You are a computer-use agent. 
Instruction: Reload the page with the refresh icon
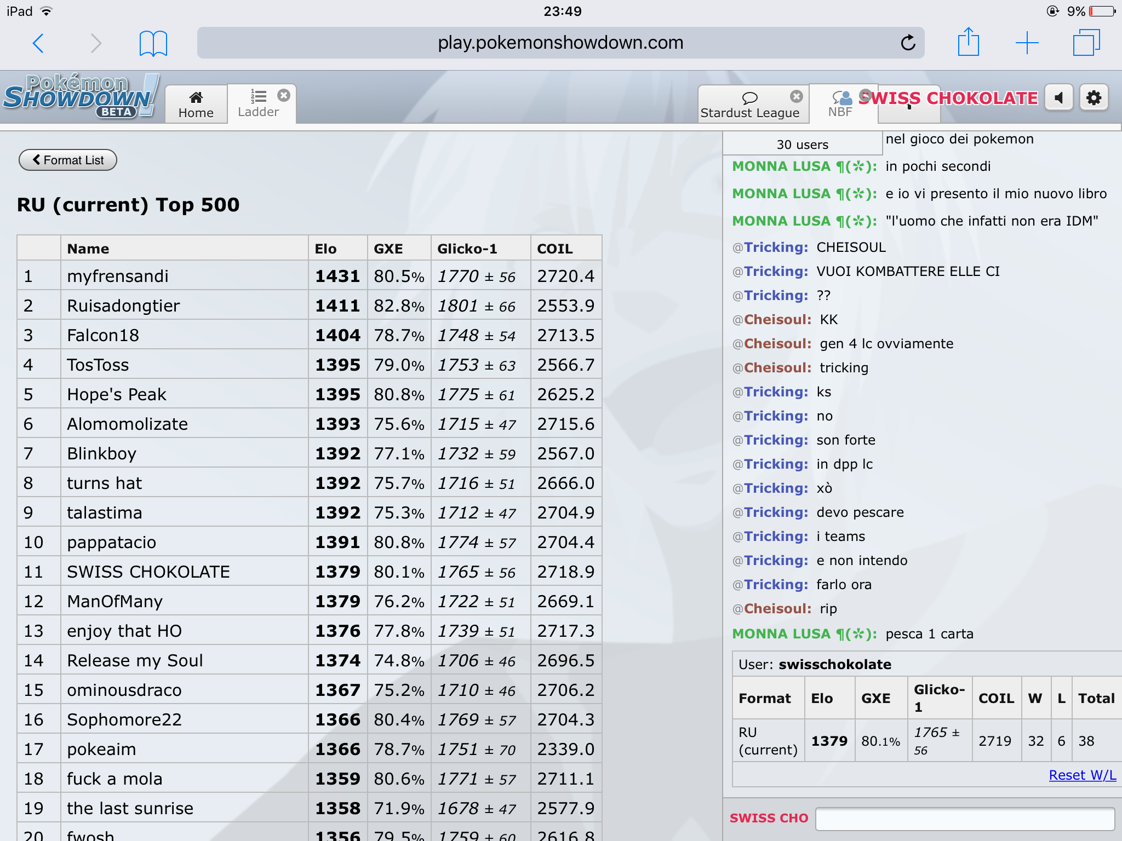tap(908, 43)
